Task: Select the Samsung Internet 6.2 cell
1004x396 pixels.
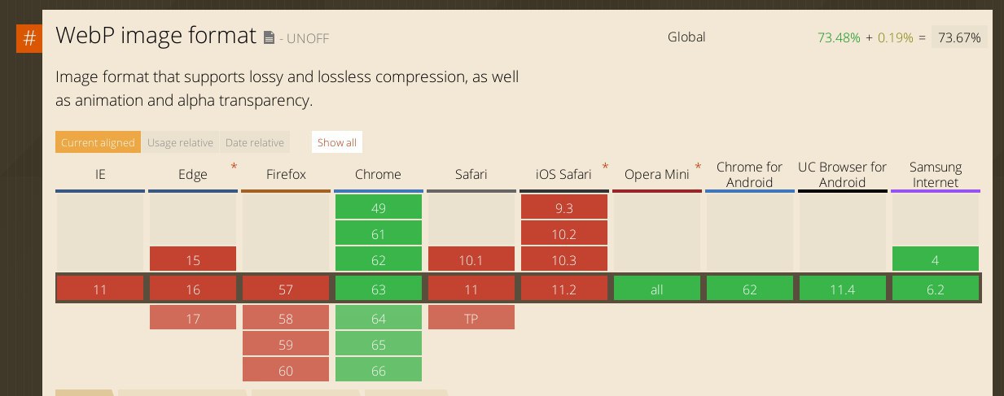Action: pos(936,289)
